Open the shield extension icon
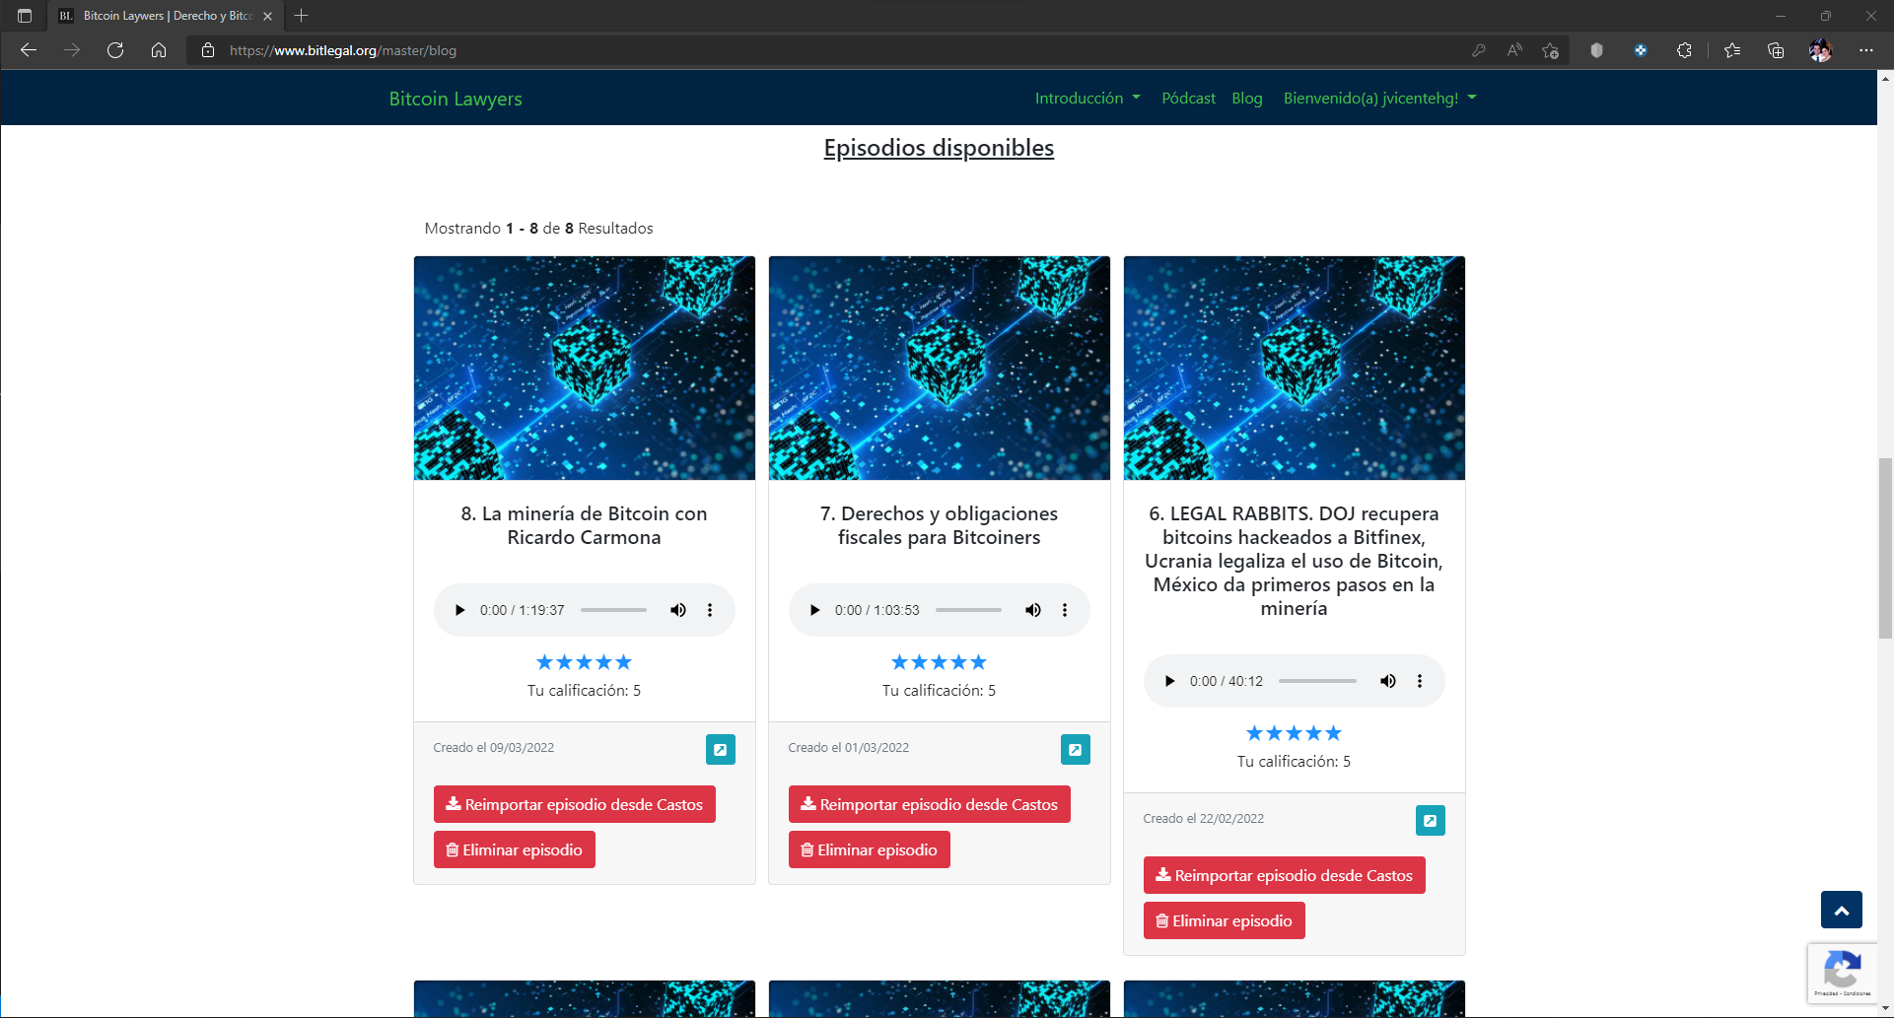This screenshot has width=1894, height=1018. 1597,50
